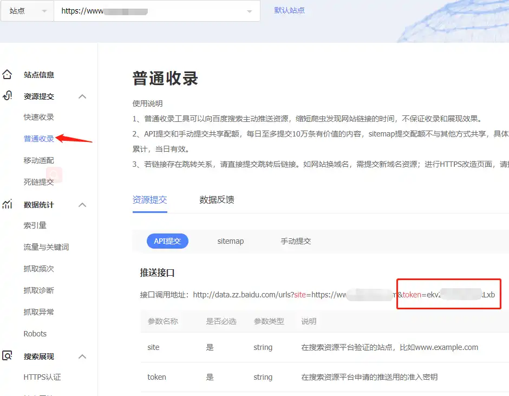This screenshot has height=396, width=509.
Task: Click the site description mentioning www.example.com
Action: (x=389, y=347)
